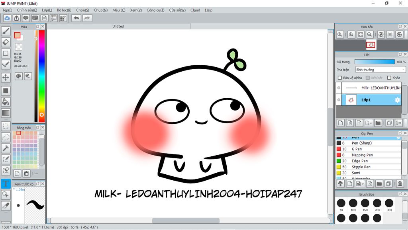
Task: Open the Chỉnh sửa menu
Action: click(x=27, y=10)
